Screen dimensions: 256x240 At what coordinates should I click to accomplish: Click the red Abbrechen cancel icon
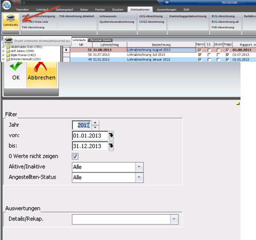pos(40,67)
